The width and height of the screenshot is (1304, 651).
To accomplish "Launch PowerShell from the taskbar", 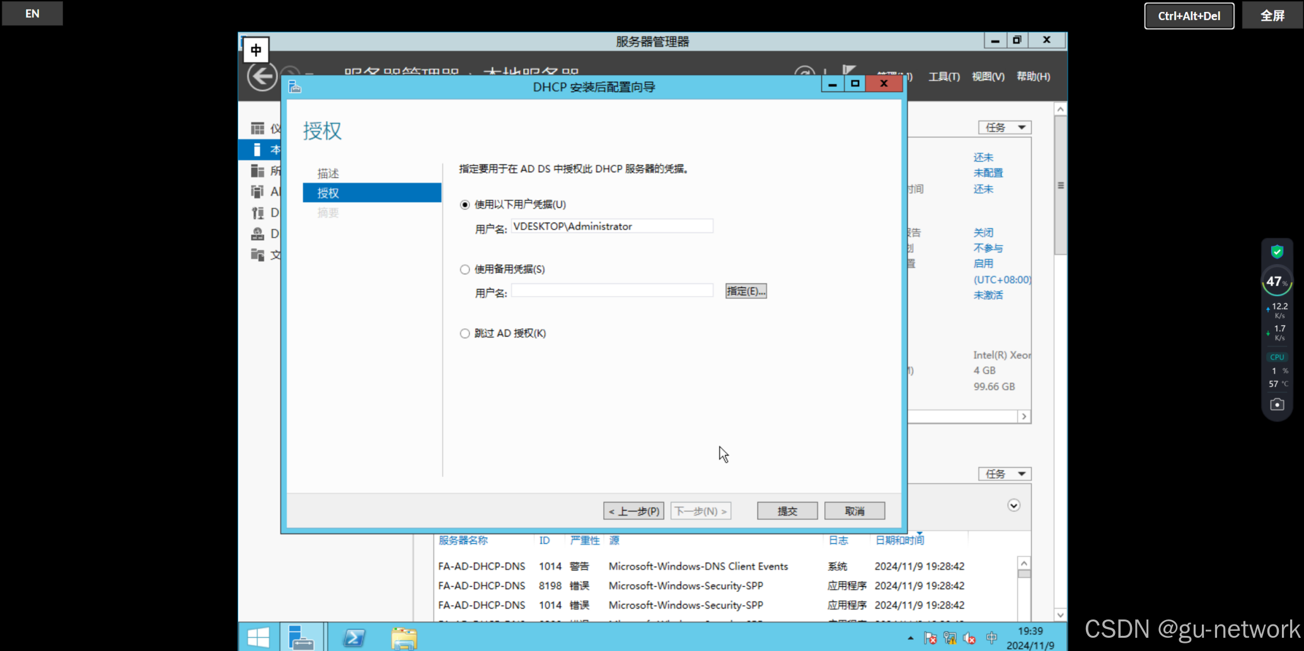I will click(x=354, y=638).
